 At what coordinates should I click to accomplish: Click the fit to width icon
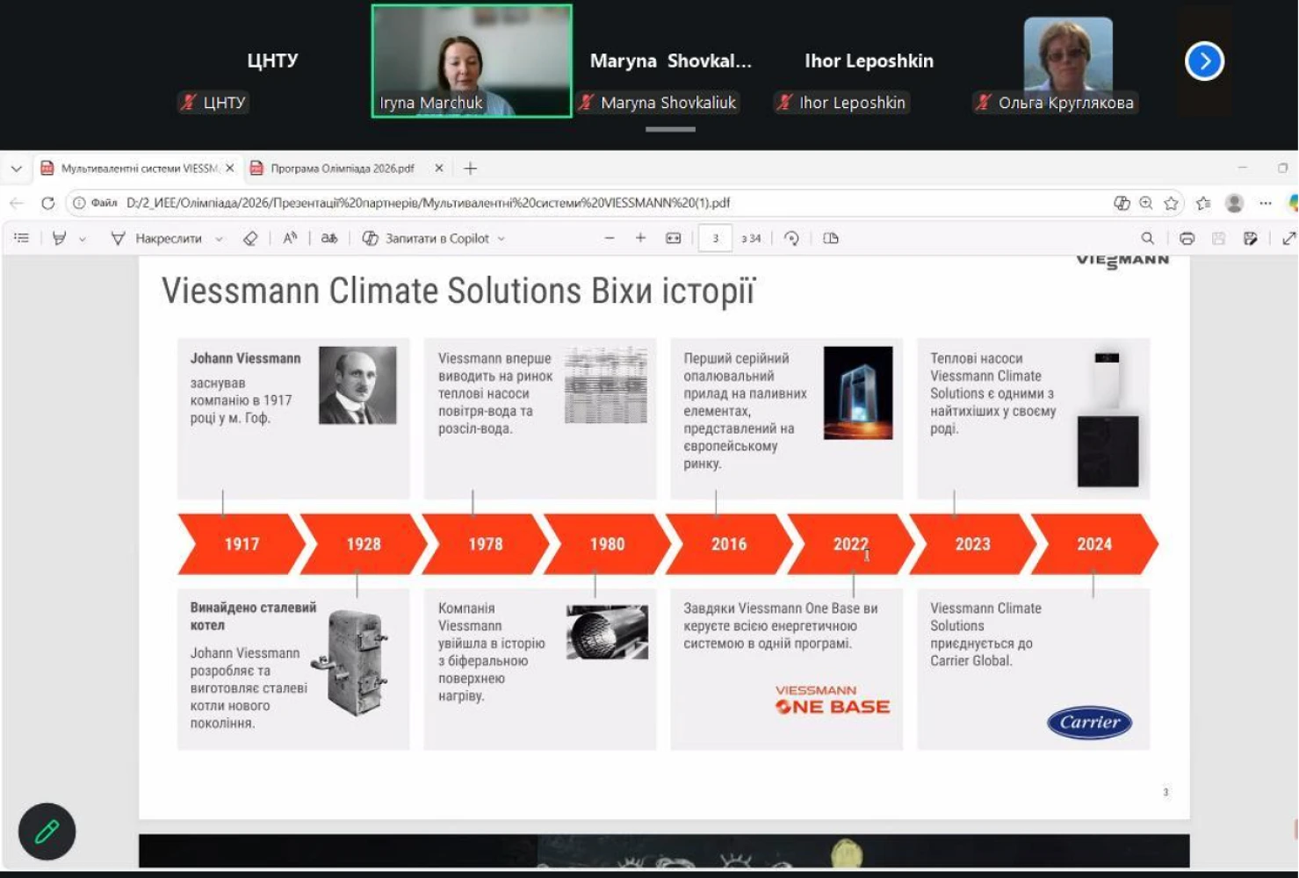coord(674,238)
